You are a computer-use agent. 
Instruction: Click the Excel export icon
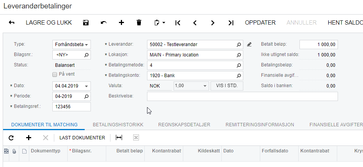[x=136, y=138]
